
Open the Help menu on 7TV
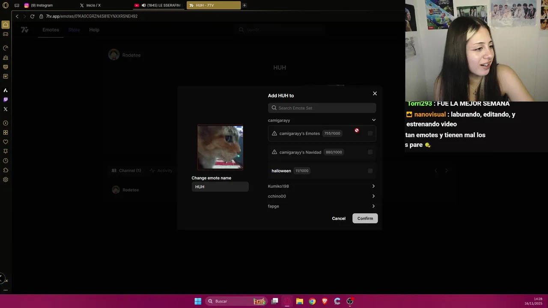point(94,30)
